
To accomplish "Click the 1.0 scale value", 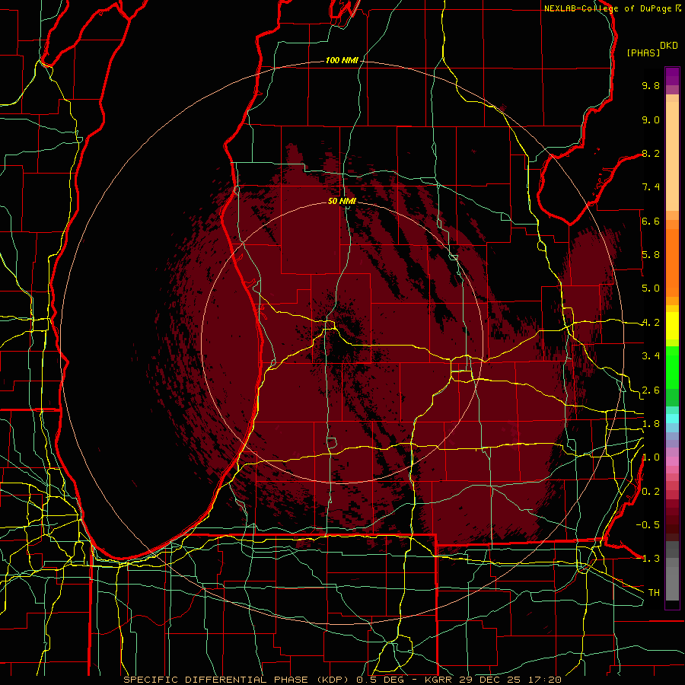I will [651, 457].
